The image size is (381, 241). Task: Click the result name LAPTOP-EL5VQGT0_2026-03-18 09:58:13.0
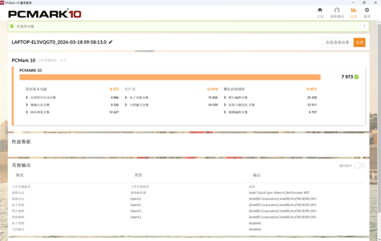coord(59,42)
